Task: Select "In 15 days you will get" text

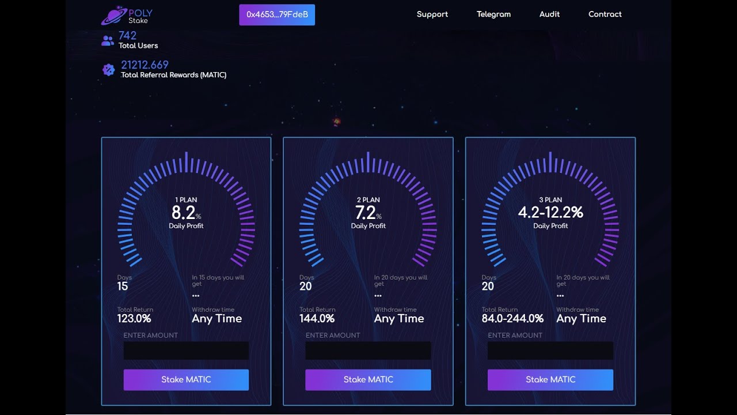Action: pos(218,280)
